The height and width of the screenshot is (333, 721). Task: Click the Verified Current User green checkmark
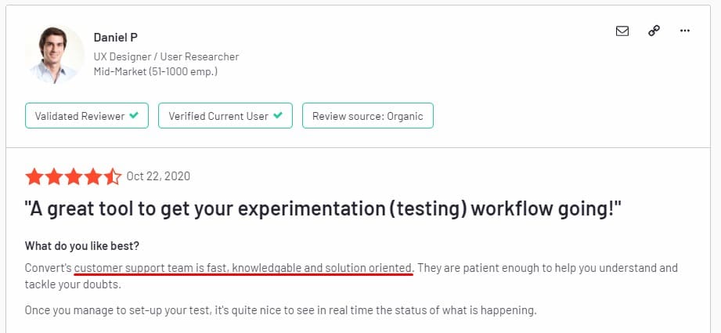coord(277,116)
